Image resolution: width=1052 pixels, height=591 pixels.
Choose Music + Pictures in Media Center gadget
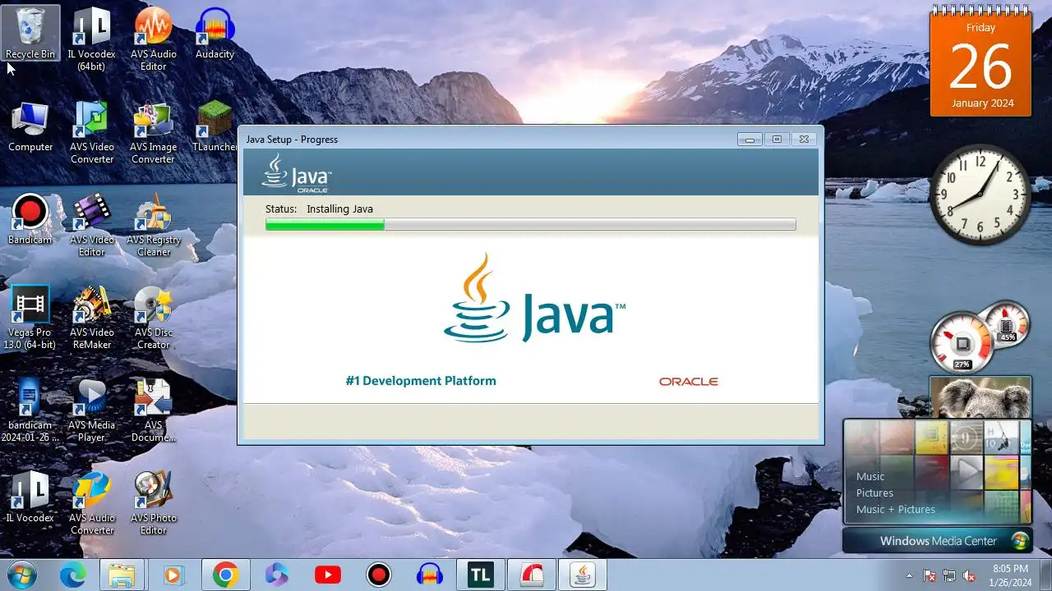point(896,509)
